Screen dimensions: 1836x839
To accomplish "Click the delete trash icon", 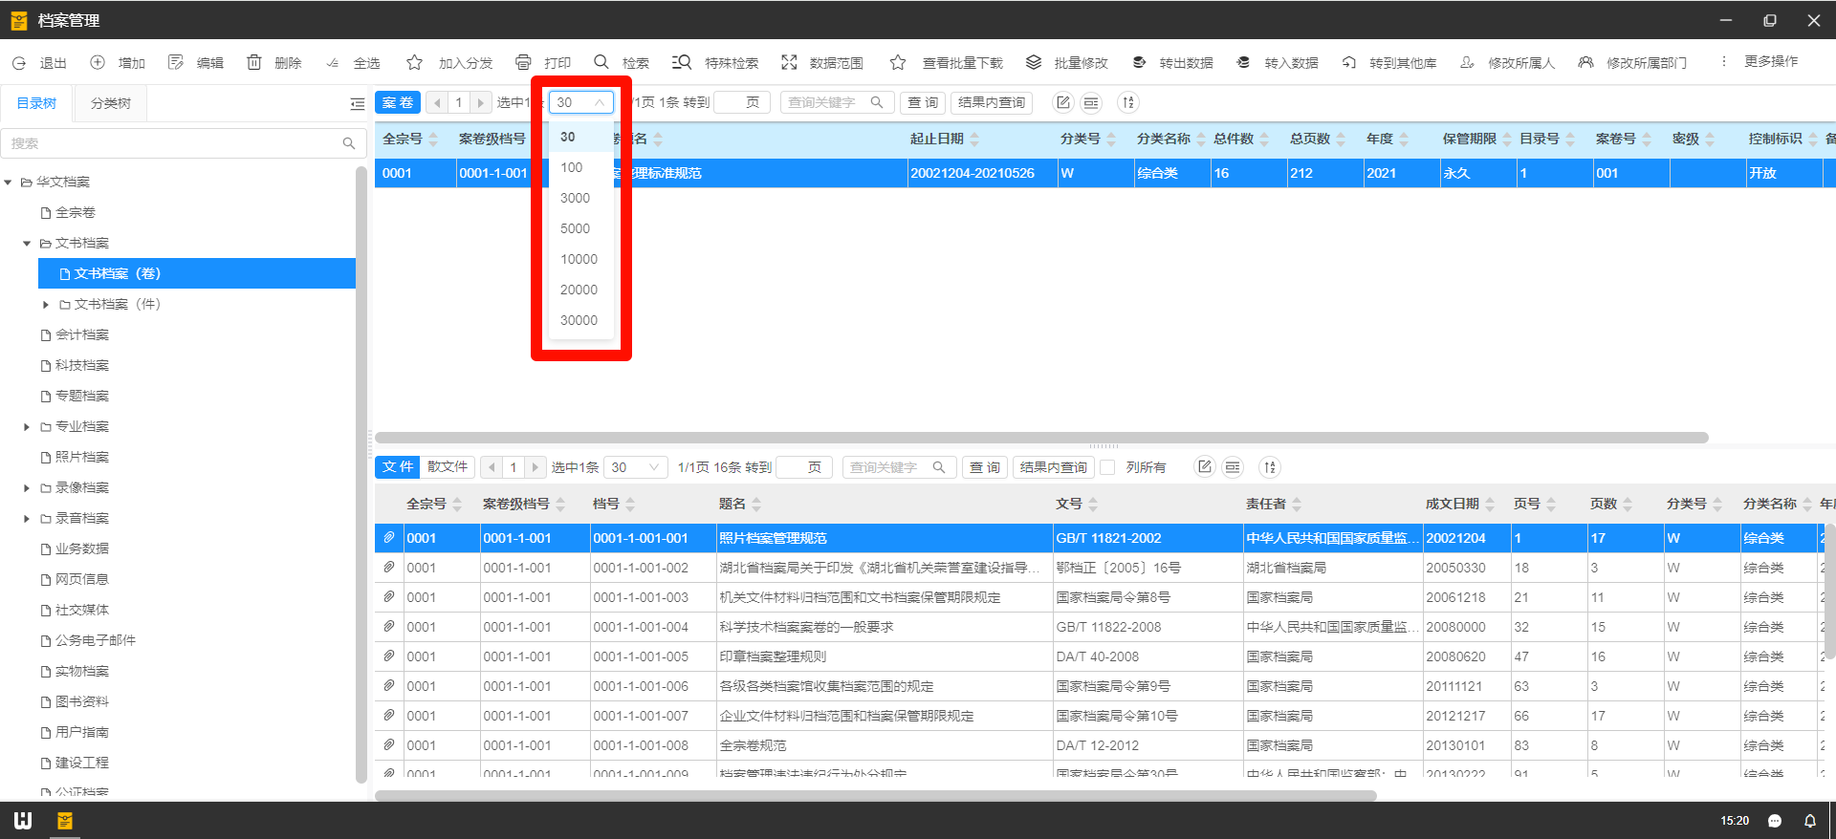I will [254, 62].
